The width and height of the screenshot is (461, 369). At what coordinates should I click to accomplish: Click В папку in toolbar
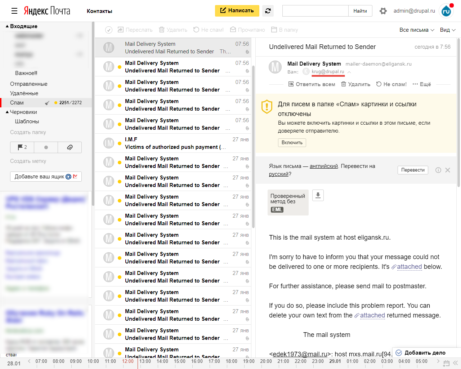[285, 30]
